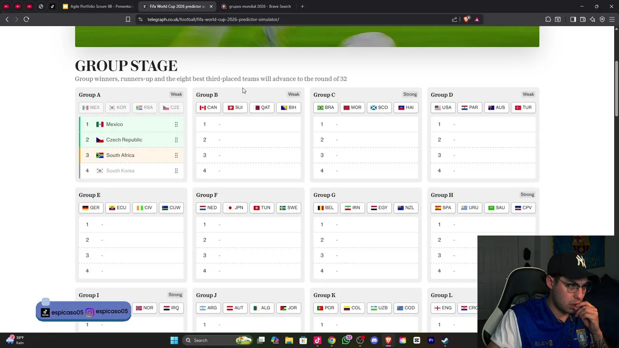619x348 pixels.
Task: Grab the drag handle for Mexico
Action: coord(176,124)
